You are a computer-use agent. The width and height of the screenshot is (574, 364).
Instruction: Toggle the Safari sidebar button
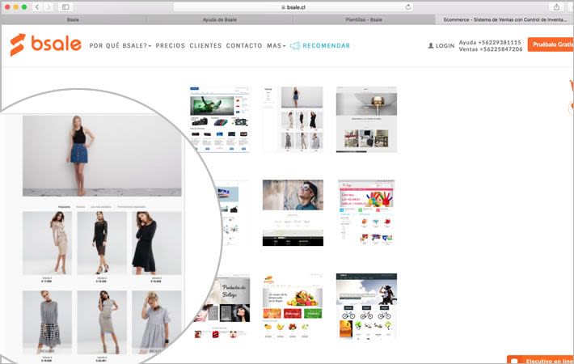click(65, 6)
